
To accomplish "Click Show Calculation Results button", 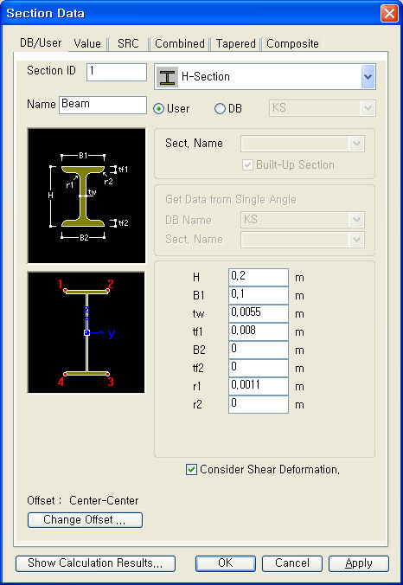I will (95, 563).
